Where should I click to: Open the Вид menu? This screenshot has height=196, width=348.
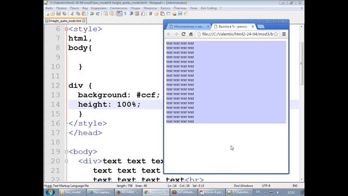point(85,8)
